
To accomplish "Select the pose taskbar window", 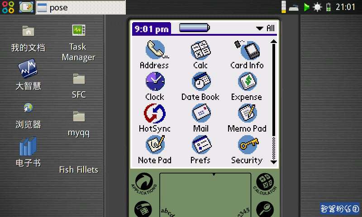I will click(x=81, y=7).
